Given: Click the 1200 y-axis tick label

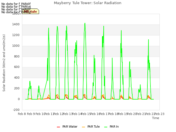Looking at the screenshot, I should 16,35.
